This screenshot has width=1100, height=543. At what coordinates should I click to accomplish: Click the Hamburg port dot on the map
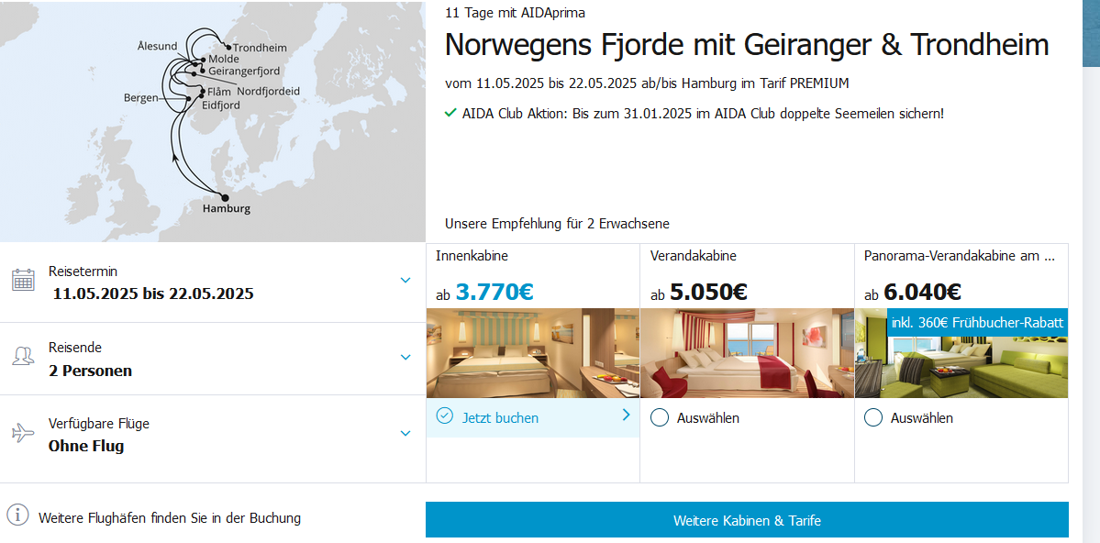tap(226, 196)
